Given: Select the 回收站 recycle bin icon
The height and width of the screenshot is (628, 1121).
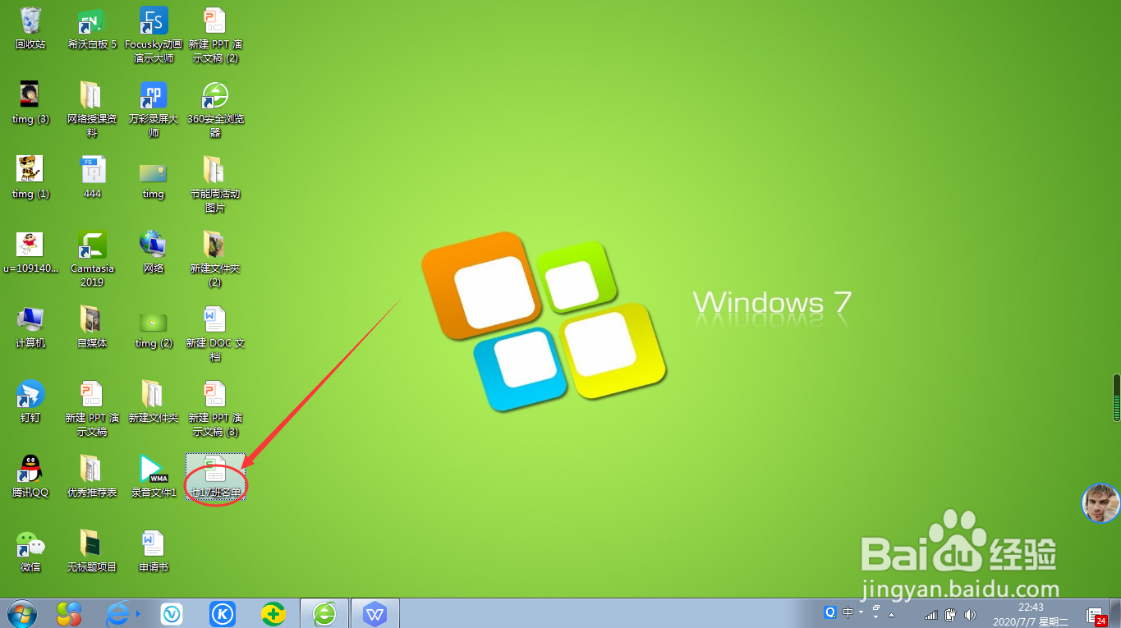Looking at the screenshot, I should point(30,28).
